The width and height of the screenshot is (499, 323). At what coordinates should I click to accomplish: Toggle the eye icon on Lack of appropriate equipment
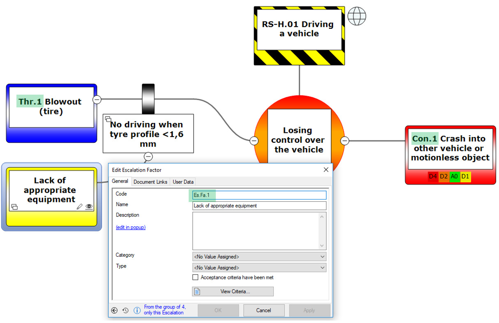pos(89,207)
